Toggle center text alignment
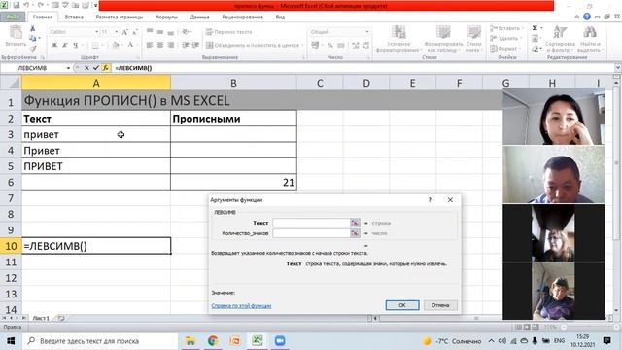Viewport: 622px width, 350px height. pos(159,45)
